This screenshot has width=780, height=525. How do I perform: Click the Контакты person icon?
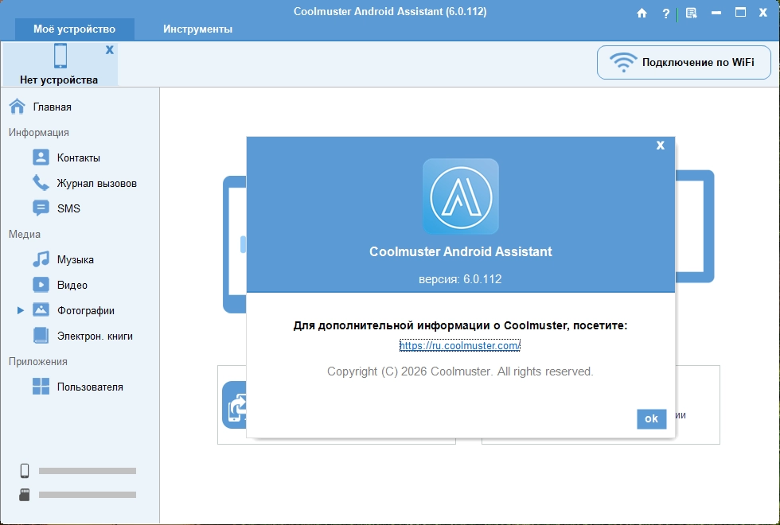[x=41, y=157]
